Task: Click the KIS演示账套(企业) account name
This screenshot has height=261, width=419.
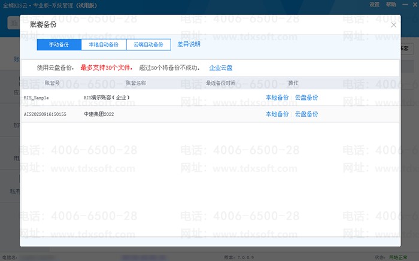Action: (x=107, y=98)
